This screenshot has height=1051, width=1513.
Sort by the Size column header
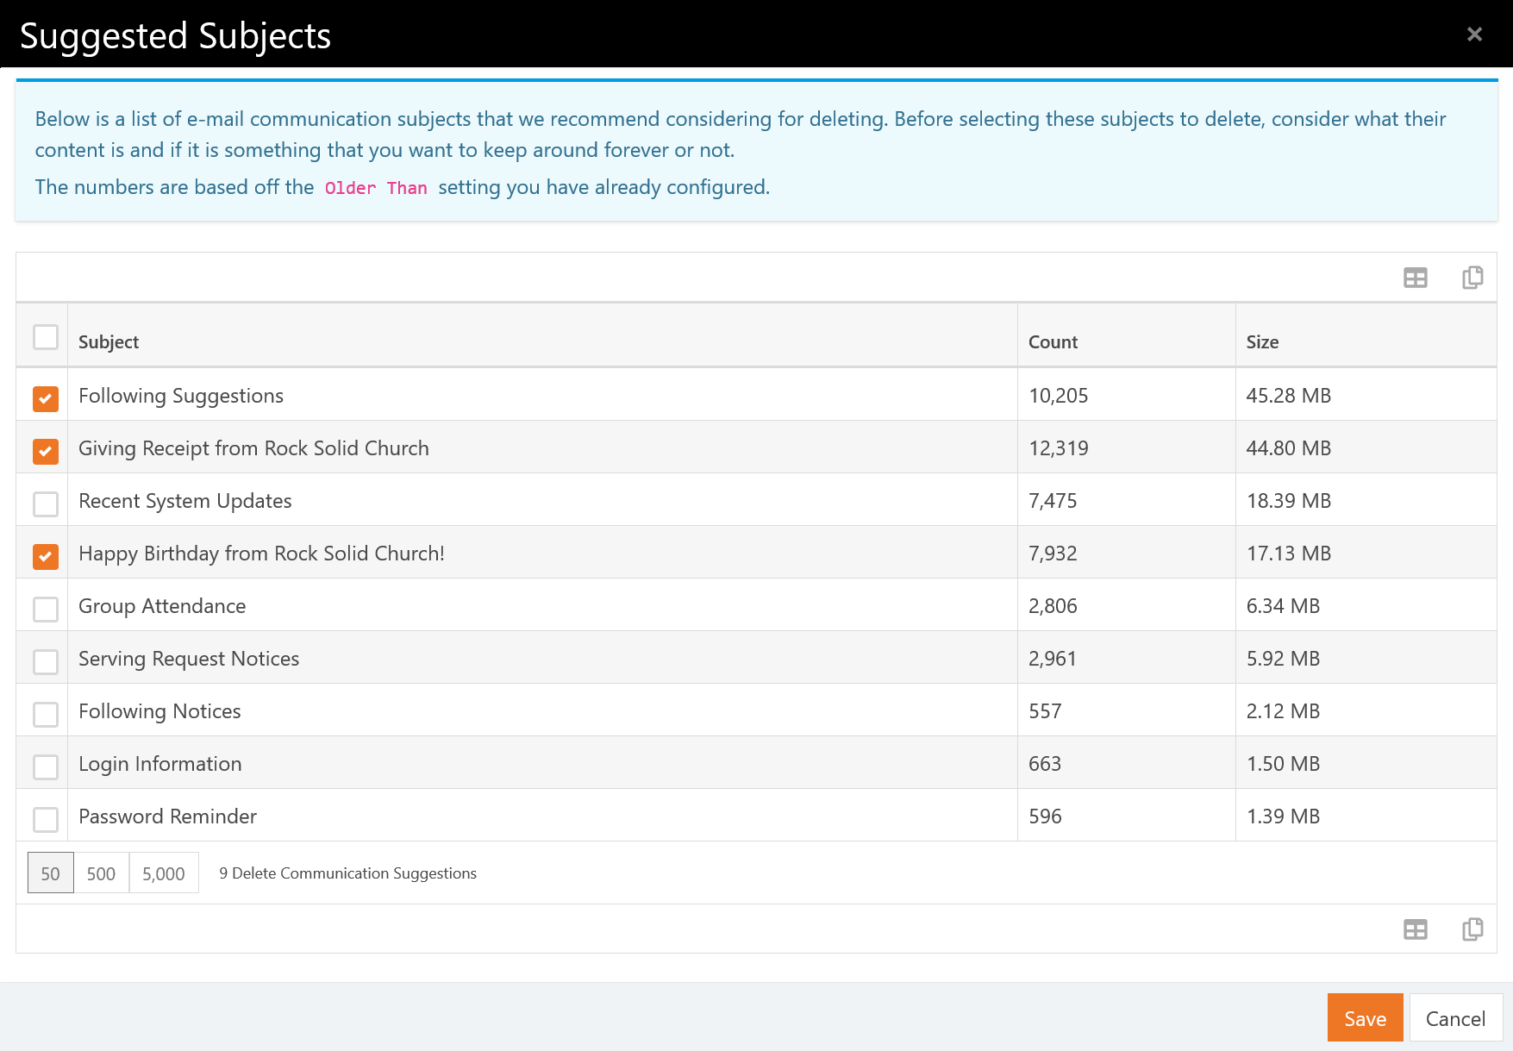click(x=1262, y=342)
